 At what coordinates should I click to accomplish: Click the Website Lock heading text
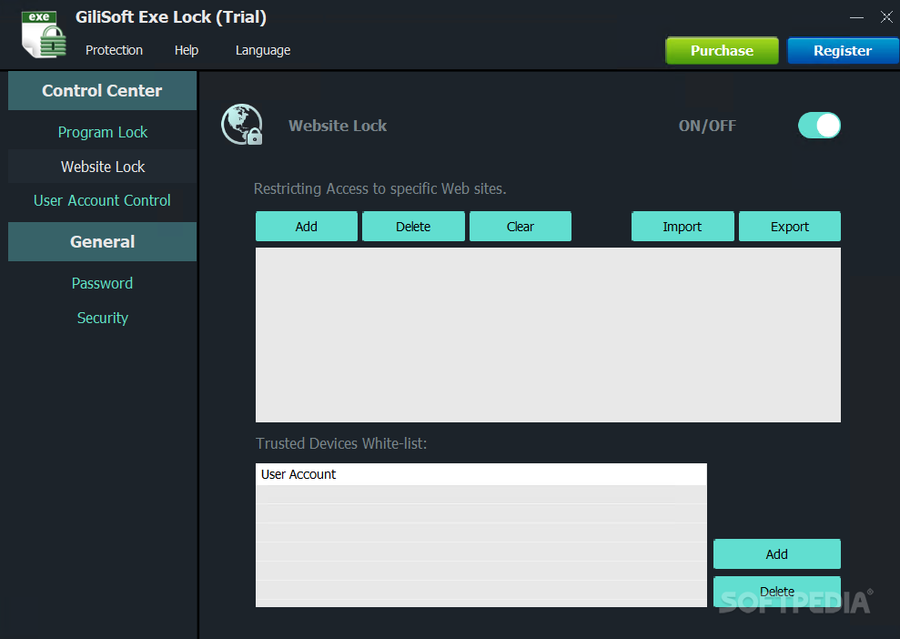pos(338,126)
